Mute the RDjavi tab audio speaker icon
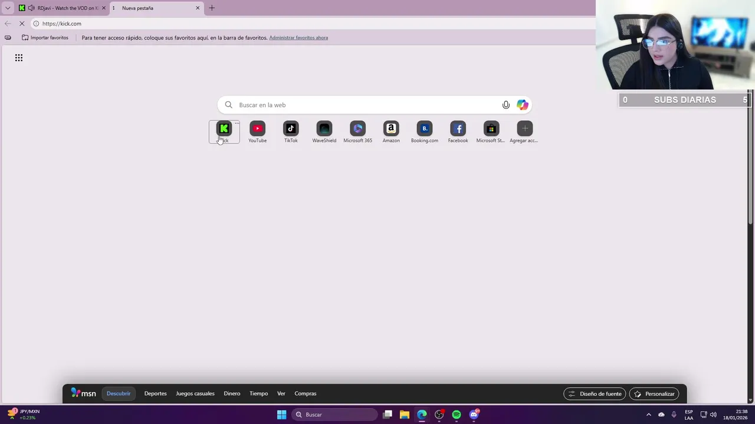Viewport: 755px width, 424px height. click(31, 8)
